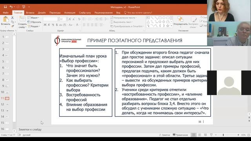
Task: Select the triangle shape in shapes gallery
Action: 148,22
